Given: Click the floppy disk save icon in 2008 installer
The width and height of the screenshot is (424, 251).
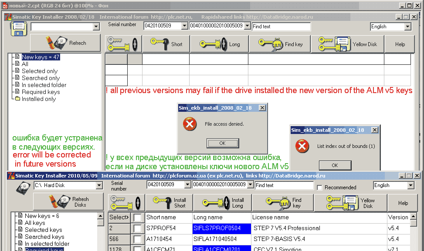Looking at the screenshot, I should pos(19,29).
